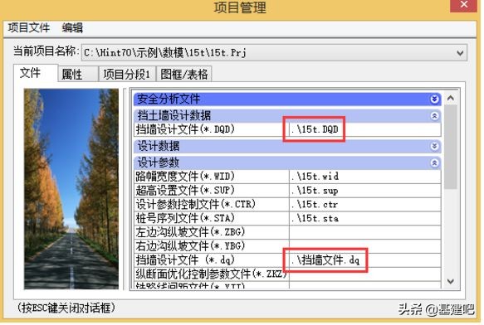The width and height of the screenshot is (484, 325).
Task: Click the .\15t.sta value field
Action: tap(364, 218)
